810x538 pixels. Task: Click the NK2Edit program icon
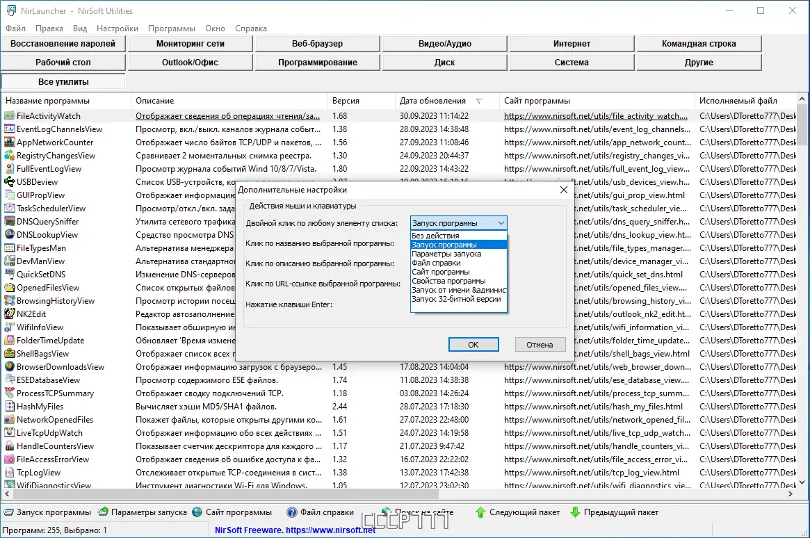(9, 314)
